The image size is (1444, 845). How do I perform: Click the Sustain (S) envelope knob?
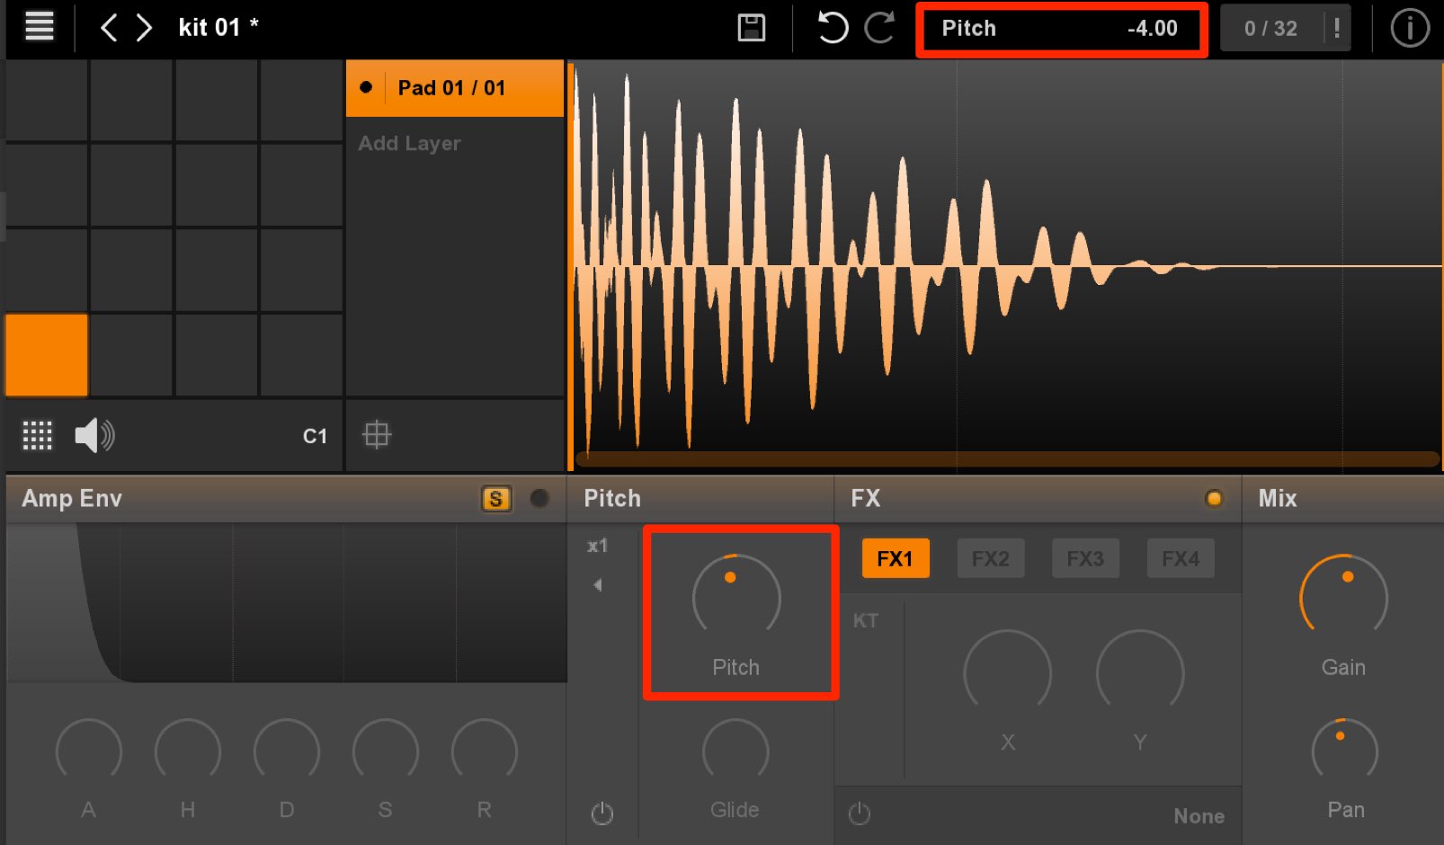pos(385,751)
